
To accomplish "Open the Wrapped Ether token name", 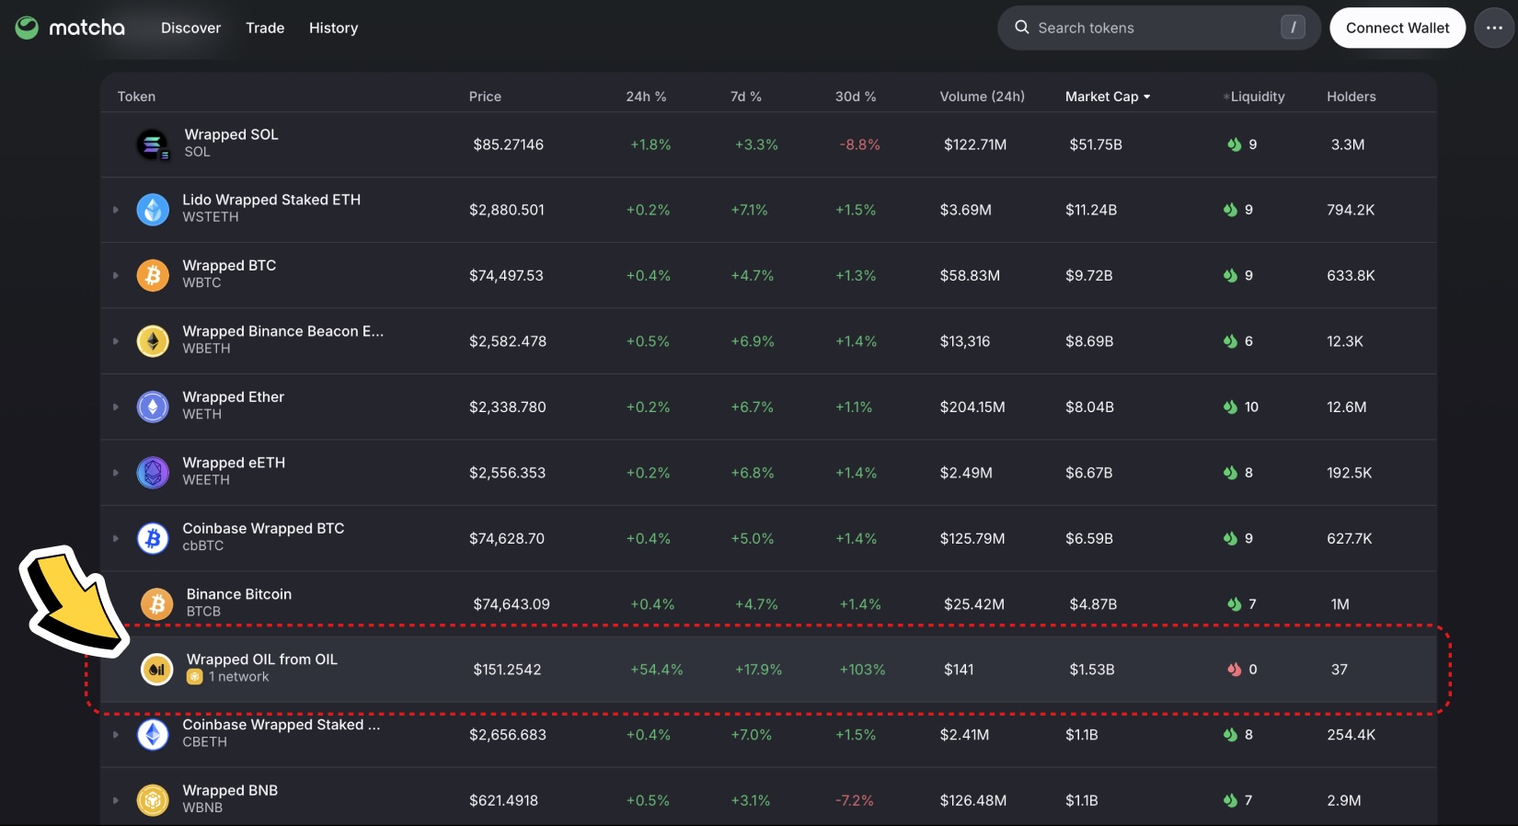I will tap(234, 396).
